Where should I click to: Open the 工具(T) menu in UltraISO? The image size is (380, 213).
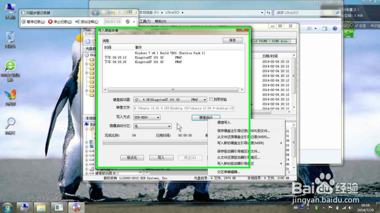(x=145, y=21)
